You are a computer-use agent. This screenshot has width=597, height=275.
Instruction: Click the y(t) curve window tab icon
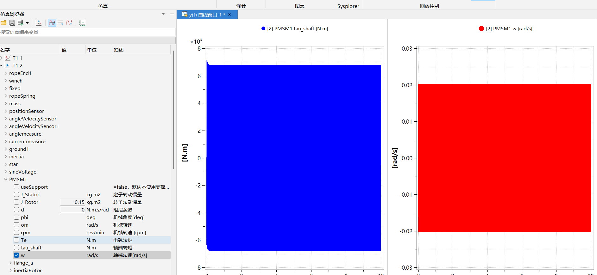coord(185,15)
